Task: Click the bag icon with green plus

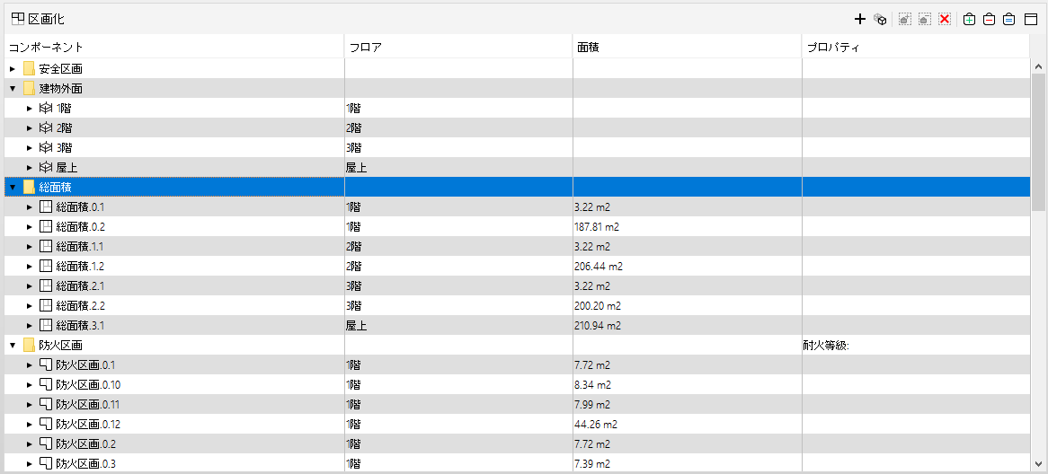Action: pyautogui.click(x=969, y=20)
